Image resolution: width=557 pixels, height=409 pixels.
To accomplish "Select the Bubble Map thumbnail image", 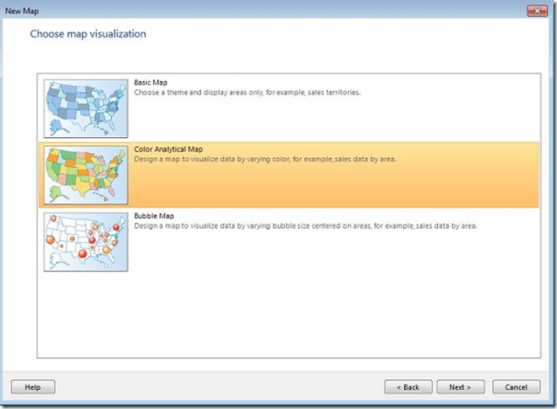I will pos(86,242).
